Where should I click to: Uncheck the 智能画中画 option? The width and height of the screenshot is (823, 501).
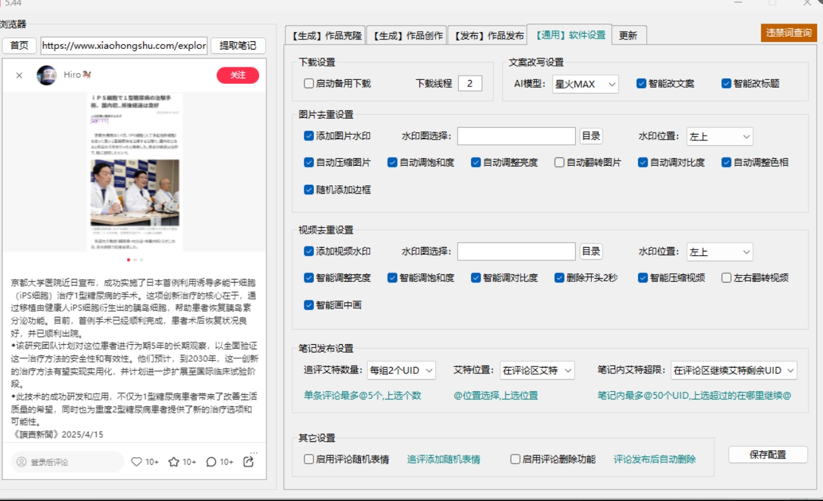(x=309, y=305)
